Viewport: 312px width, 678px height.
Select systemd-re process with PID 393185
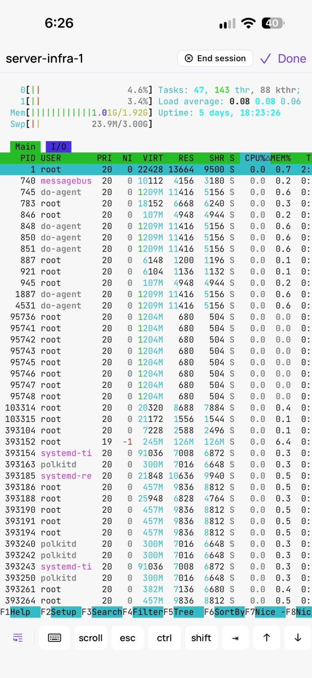tap(156, 476)
